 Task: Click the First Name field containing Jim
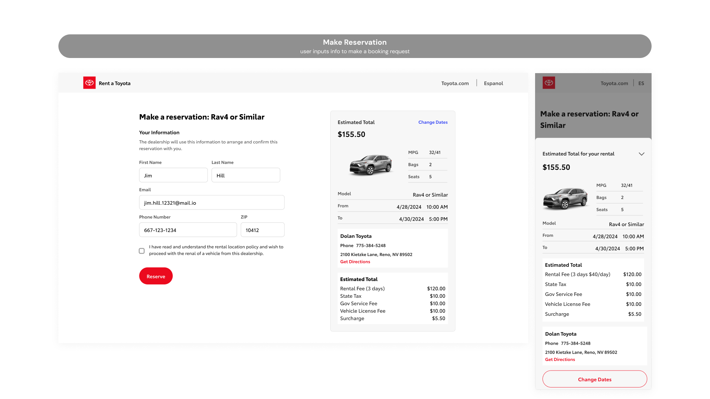point(173,175)
